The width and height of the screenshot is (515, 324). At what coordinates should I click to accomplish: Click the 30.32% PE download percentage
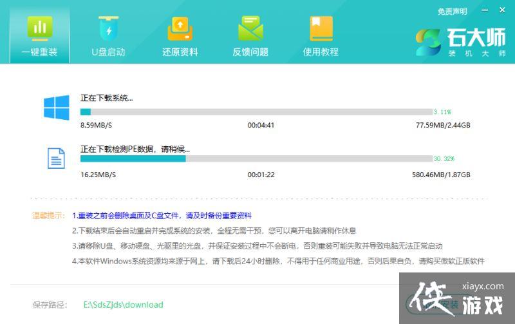[x=444, y=158]
